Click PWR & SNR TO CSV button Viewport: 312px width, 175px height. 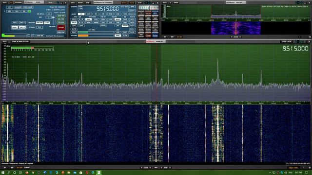(20, 41)
